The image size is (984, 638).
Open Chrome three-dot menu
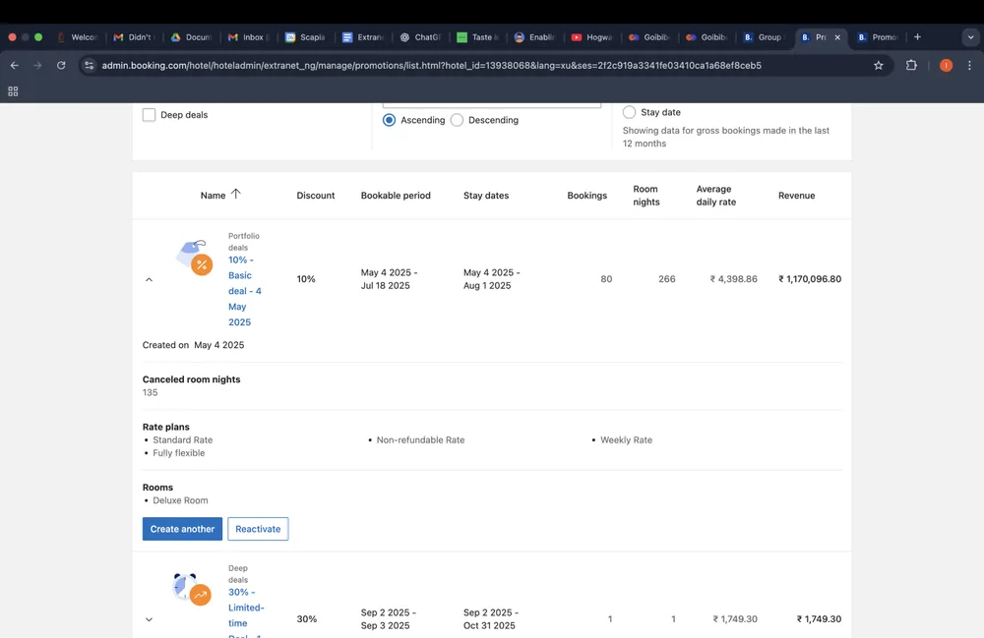(x=969, y=65)
